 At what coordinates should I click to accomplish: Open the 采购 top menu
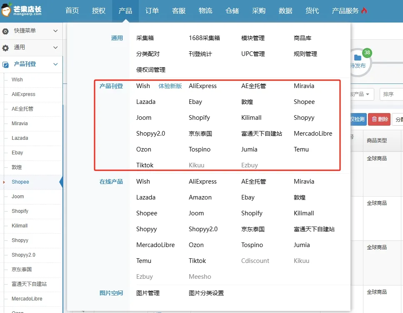click(x=258, y=10)
